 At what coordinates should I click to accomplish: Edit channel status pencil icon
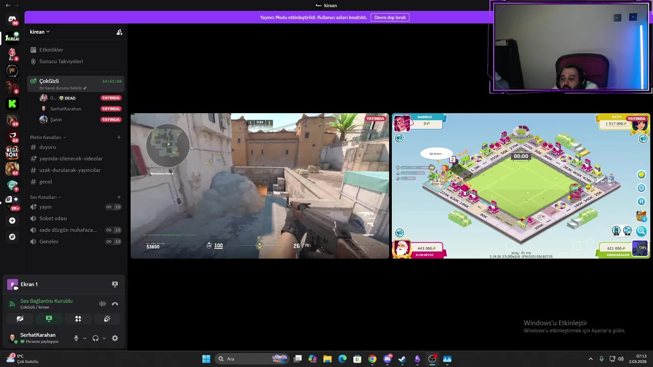[85, 88]
